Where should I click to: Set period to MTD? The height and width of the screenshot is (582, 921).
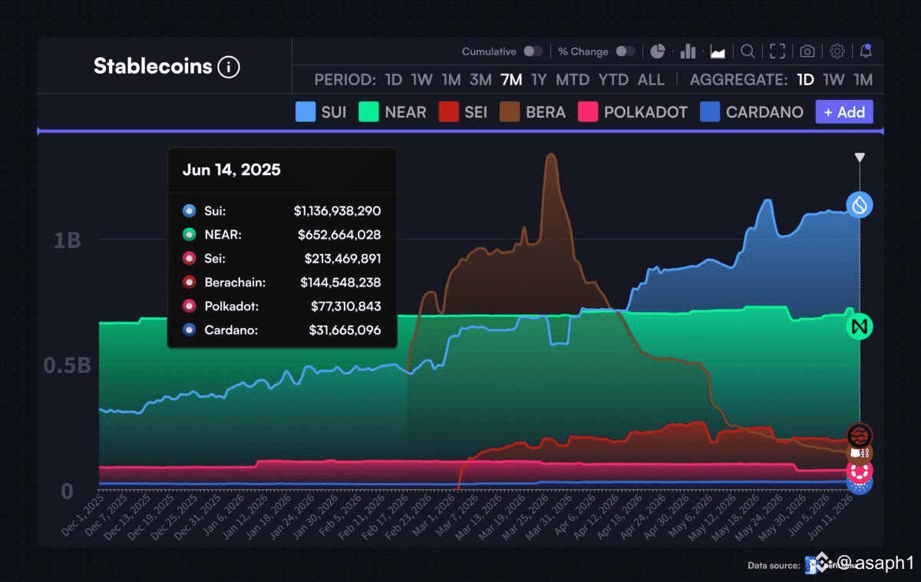(x=573, y=80)
